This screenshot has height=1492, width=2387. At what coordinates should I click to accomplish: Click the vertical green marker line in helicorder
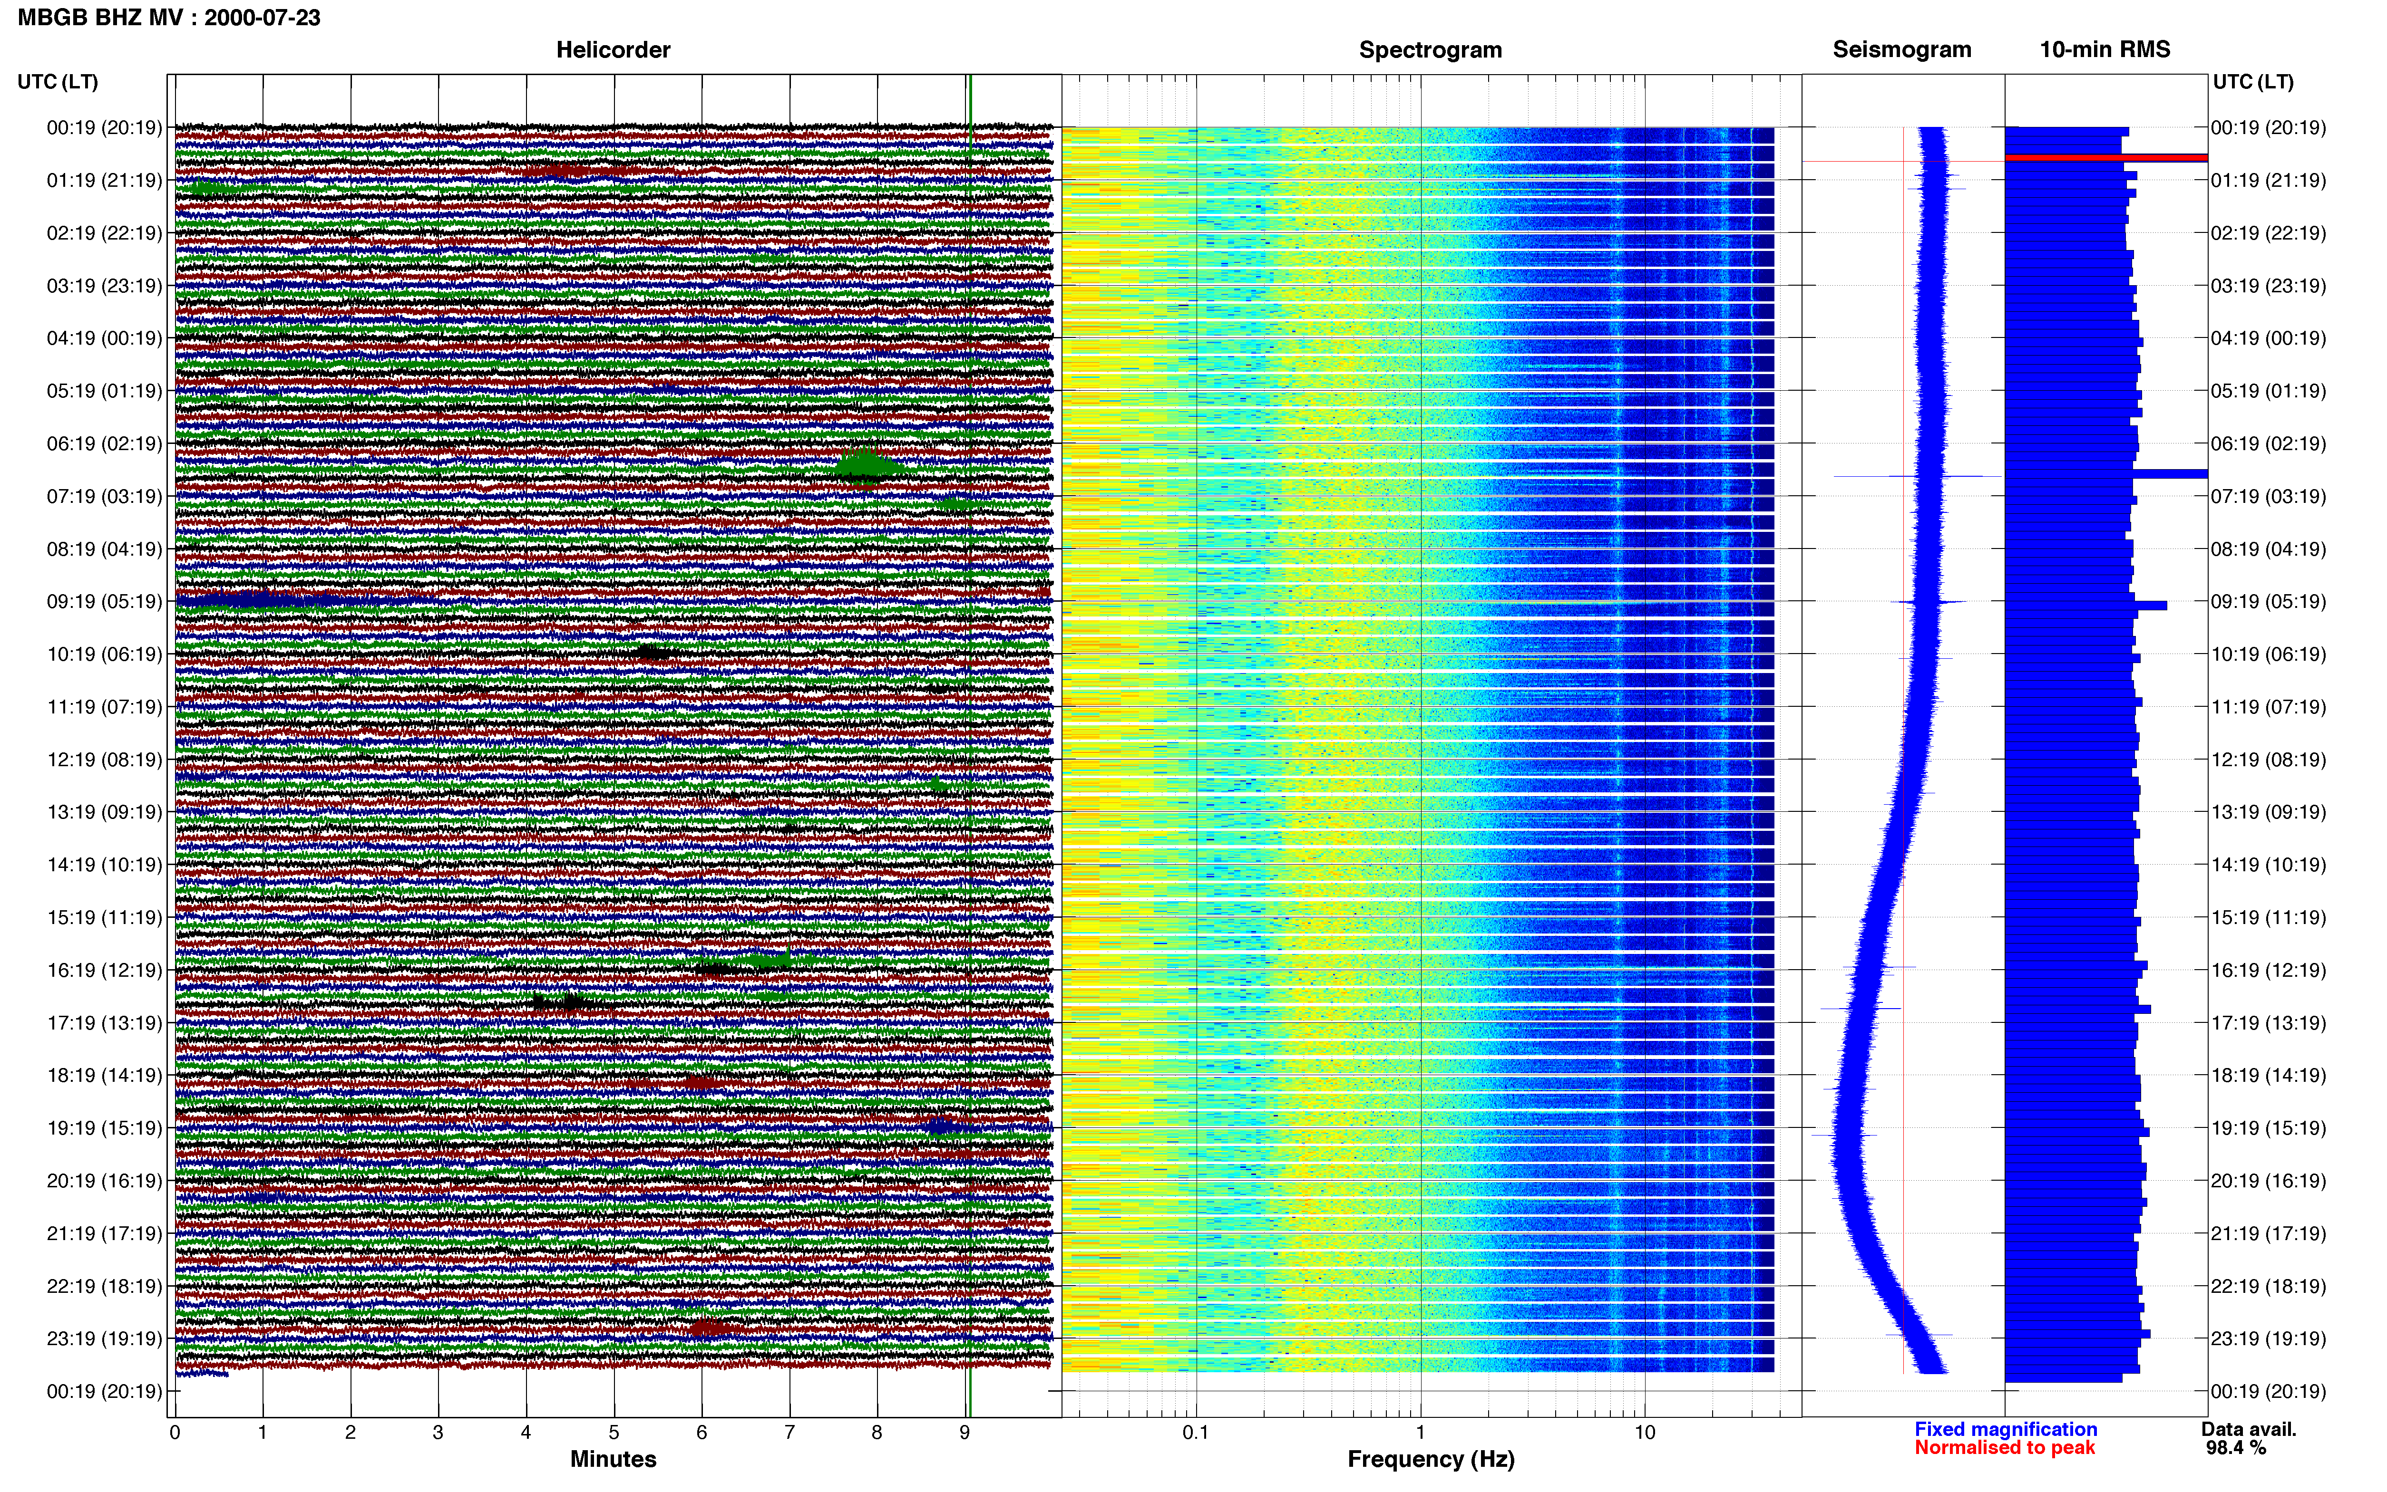[970, 746]
